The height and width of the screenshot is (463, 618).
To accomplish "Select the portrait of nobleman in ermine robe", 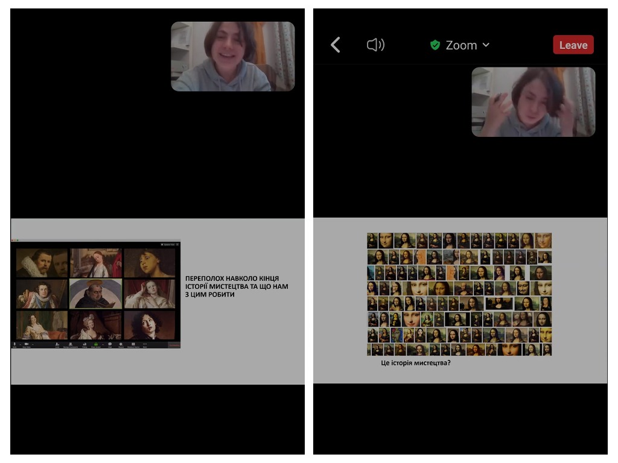I will [x=42, y=294].
